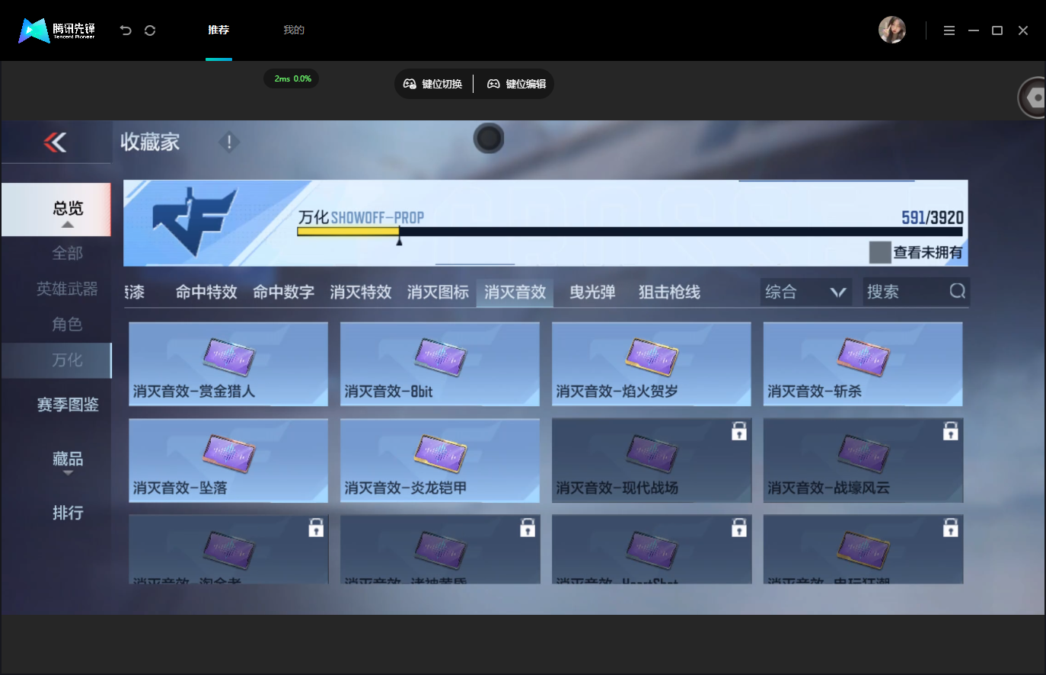
Task: Select the 消灭音效 category tab
Action: [x=515, y=292]
